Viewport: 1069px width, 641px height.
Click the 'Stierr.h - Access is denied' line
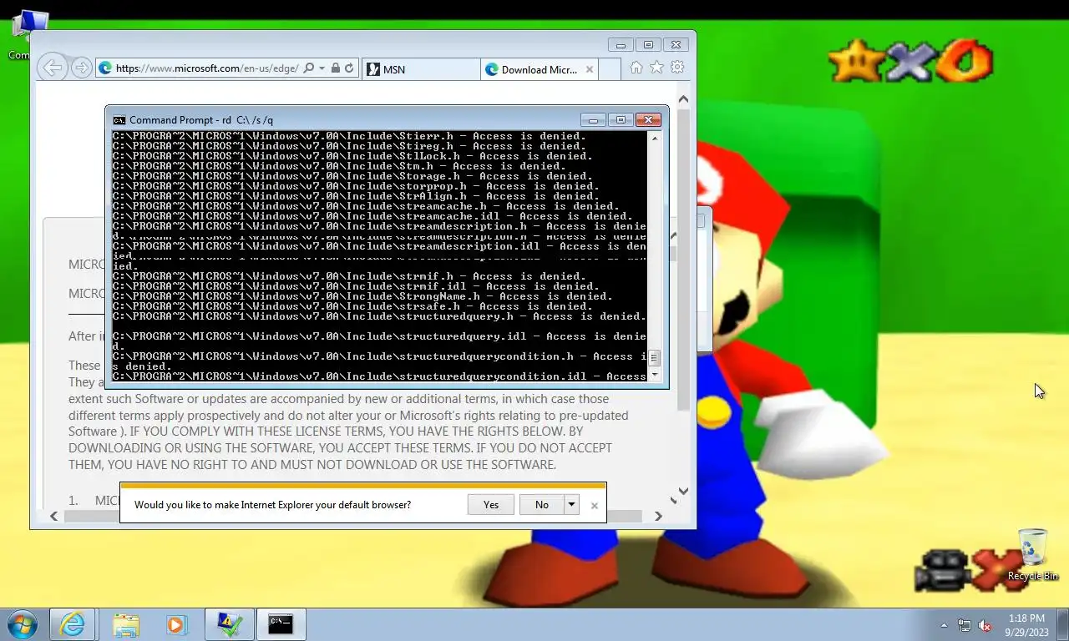pyautogui.click(x=349, y=136)
